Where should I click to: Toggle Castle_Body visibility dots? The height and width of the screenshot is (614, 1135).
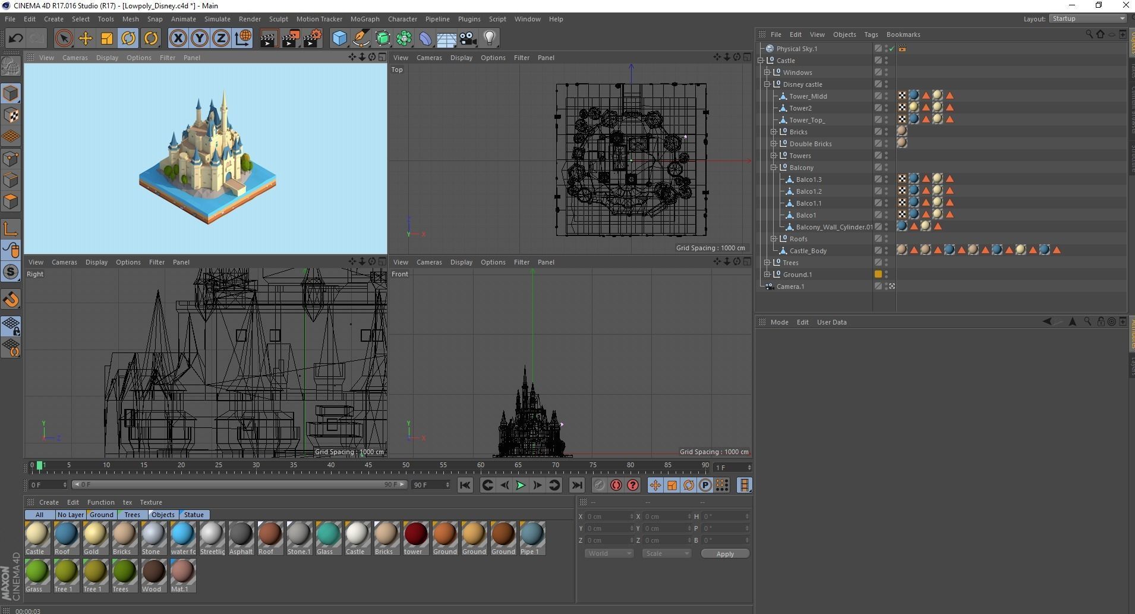[886, 251]
